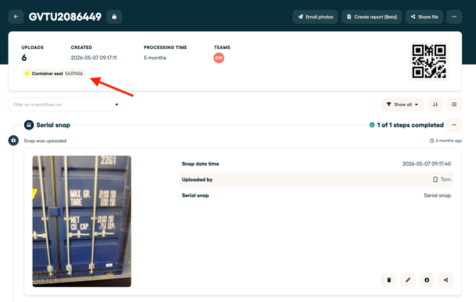This screenshot has height=302, width=476.
Task: Open the Filter on a workflow run dropdown
Action: pyautogui.click(x=65, y=104)
